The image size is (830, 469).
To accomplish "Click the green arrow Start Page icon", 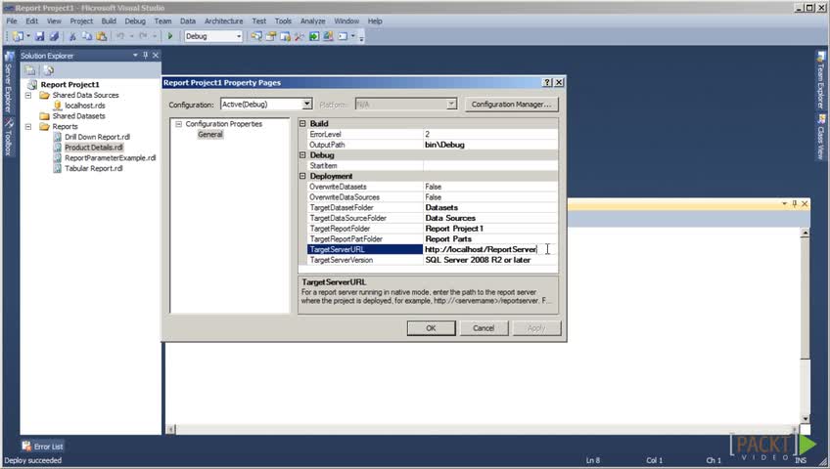I will 314,36.
